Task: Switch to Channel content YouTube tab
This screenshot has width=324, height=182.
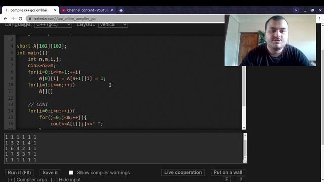Action: [87, 10]
